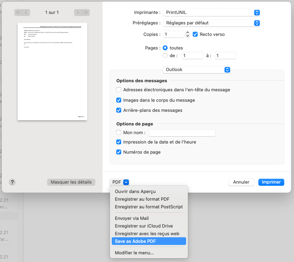Enable Adresses électroniques dans l'en-tête option
Viewport: 294px width, 262px height.
coord(119,90)
